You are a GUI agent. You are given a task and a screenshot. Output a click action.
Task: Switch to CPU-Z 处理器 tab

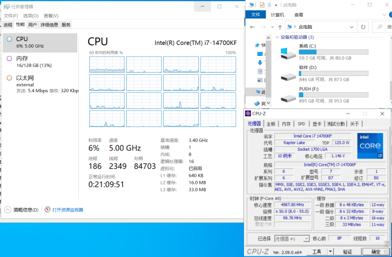point(254,123)
